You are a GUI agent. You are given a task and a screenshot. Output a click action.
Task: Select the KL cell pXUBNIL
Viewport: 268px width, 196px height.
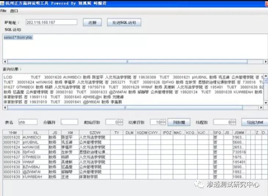(36, 142)
